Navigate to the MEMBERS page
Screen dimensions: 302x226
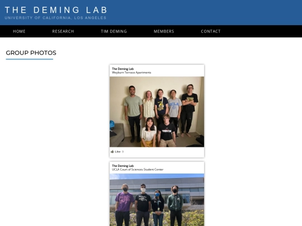pos(164,31)
